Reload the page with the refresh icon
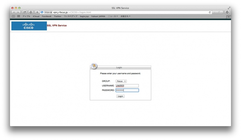Image resolution: width=241 pixels, height=140 pixels. click(x=210, y=12)
